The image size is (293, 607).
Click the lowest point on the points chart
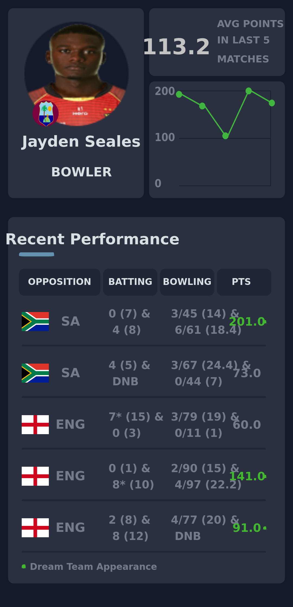[225, 136]
